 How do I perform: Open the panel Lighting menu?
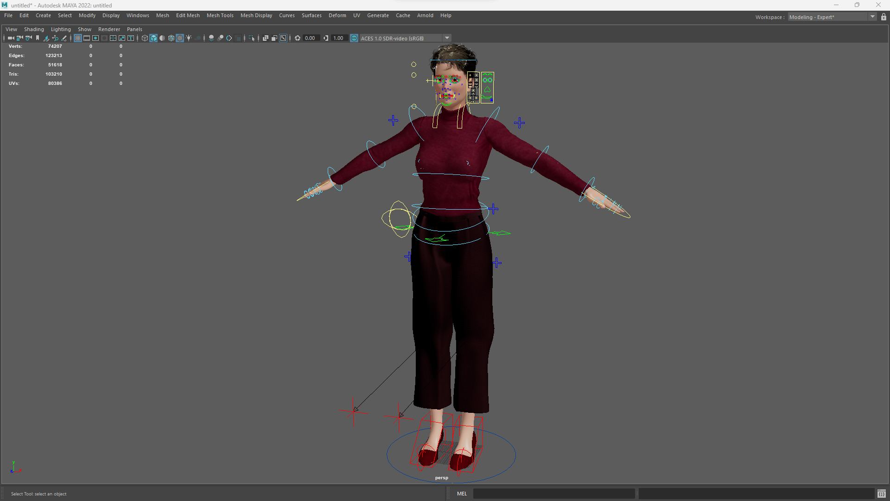(x=61, y=29)
